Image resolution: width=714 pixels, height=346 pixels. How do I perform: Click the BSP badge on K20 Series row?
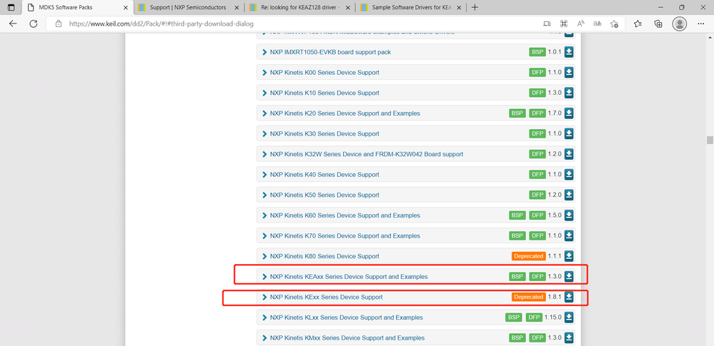coord(517,113)
